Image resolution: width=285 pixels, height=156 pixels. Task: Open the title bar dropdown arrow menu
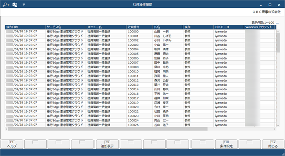coord(24,5)
